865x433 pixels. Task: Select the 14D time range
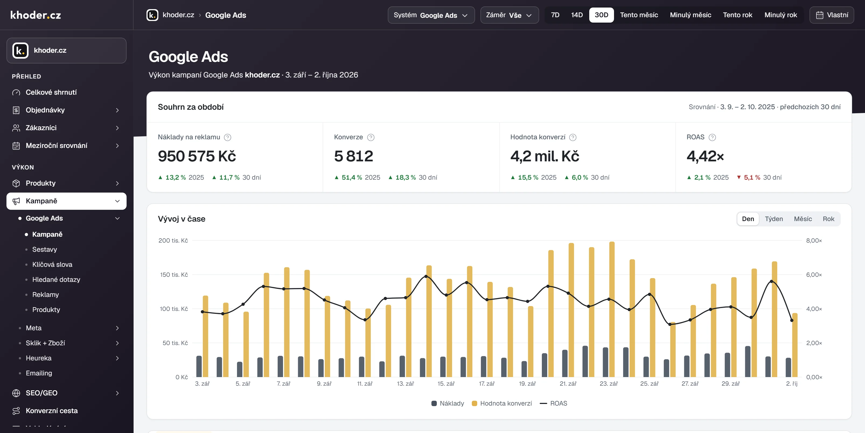point(577,15)
